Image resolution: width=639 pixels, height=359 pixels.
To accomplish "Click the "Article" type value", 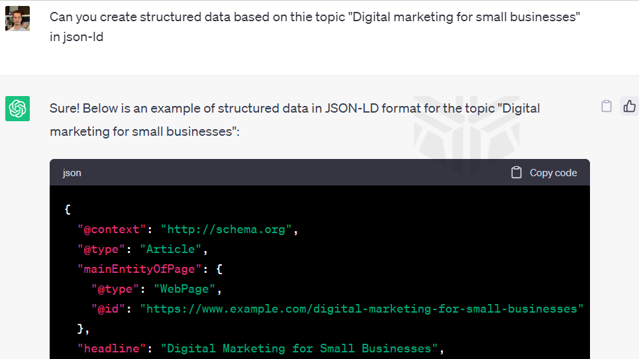I will [x=170, y=250].
